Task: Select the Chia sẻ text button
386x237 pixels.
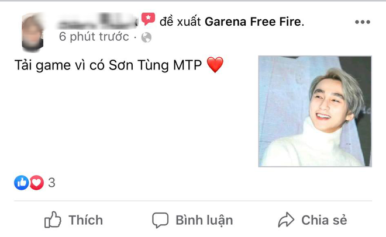Action: click(x=324, y=220)
